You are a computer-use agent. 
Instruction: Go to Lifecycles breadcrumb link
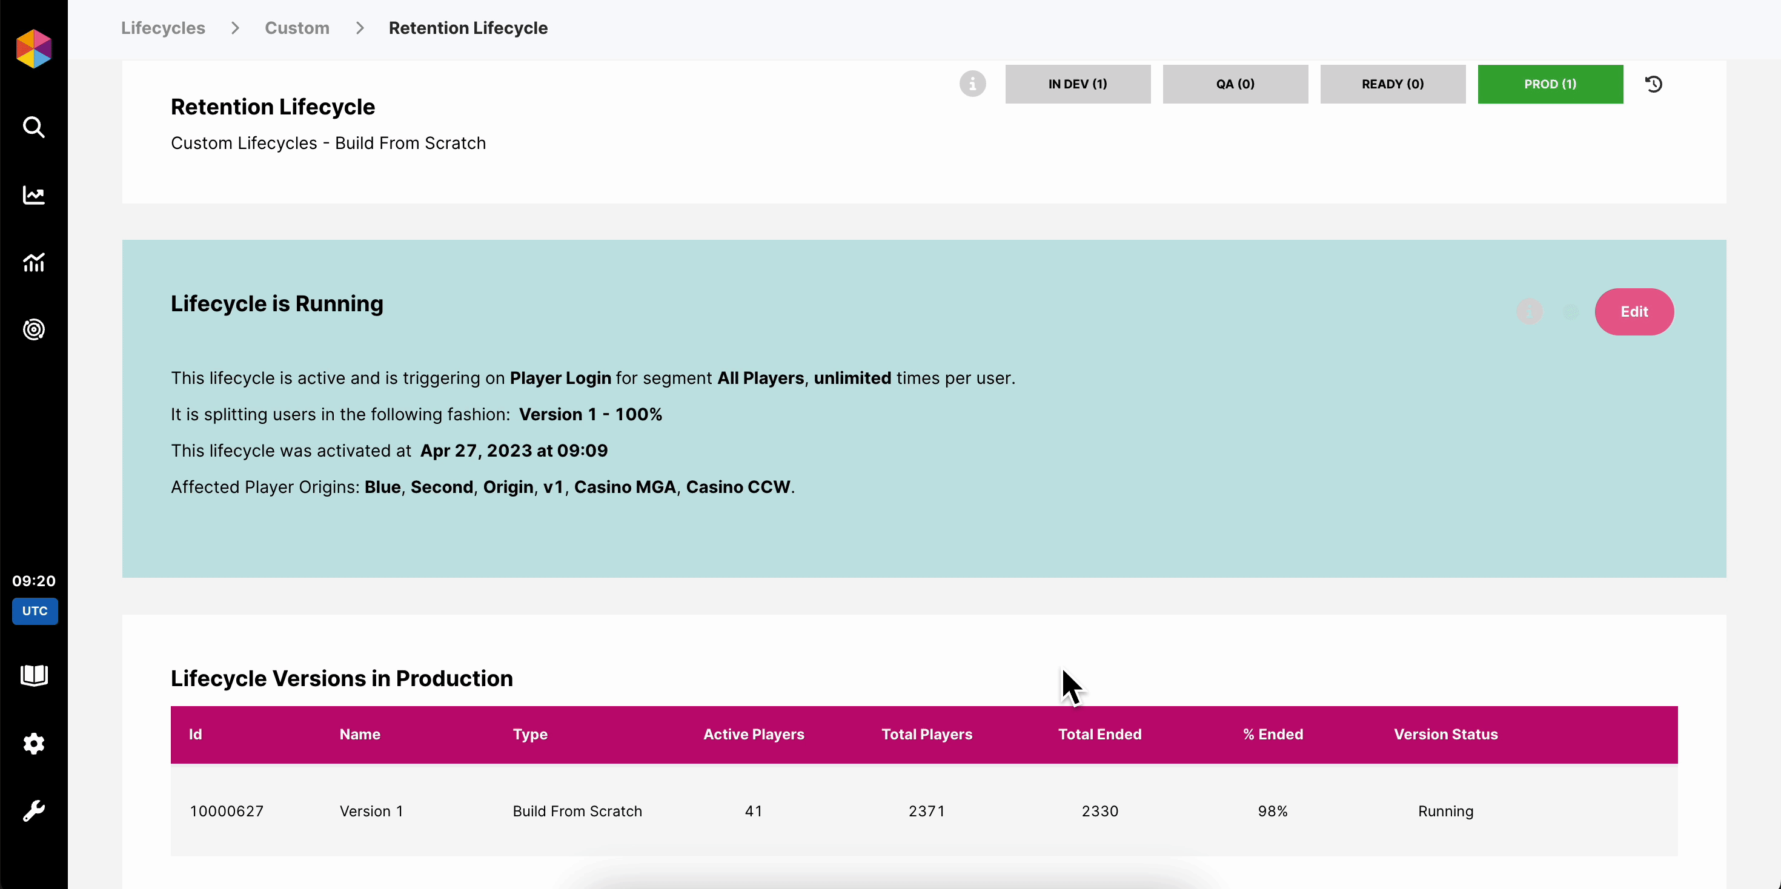163,28
